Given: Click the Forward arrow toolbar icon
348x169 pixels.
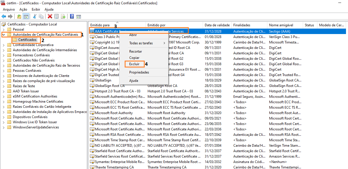Looking at the screenshot, I should [10, 16].
